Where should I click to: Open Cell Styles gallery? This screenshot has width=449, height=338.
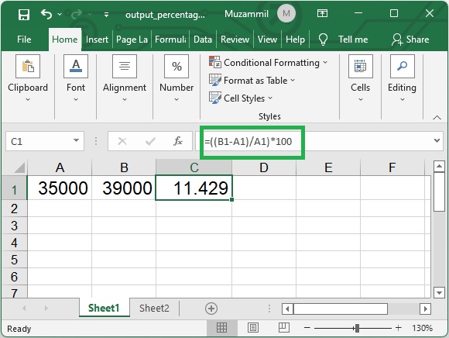pos(241,98)
